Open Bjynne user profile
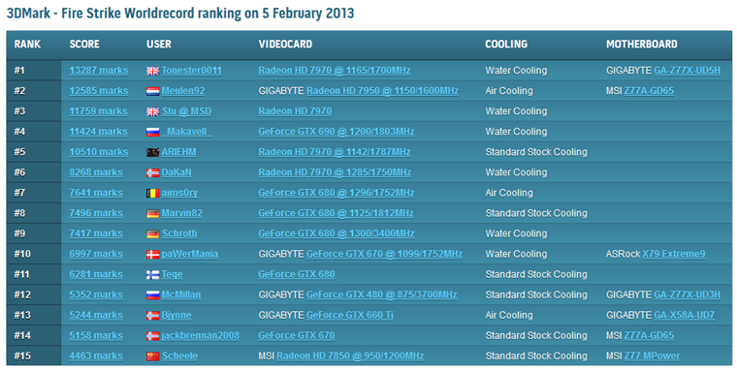The height and width of the screenshot is (371, 737). (176, 315)
